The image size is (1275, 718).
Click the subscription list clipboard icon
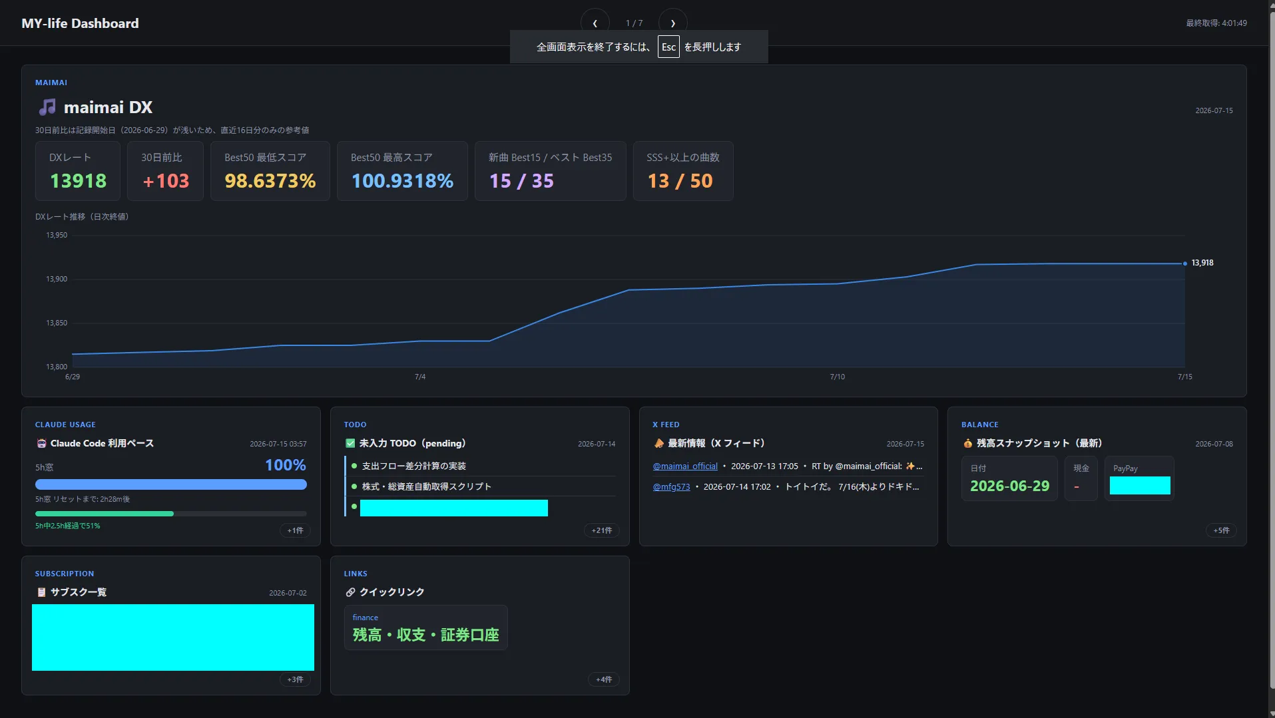tap(41, 592)
